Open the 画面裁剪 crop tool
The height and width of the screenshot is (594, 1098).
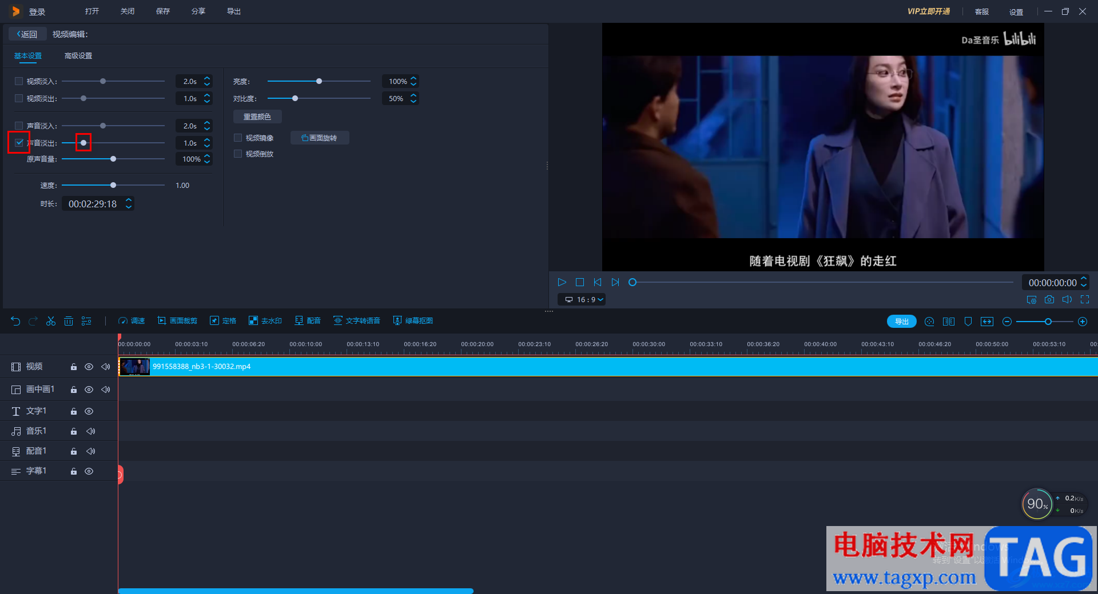coord(177,321)
